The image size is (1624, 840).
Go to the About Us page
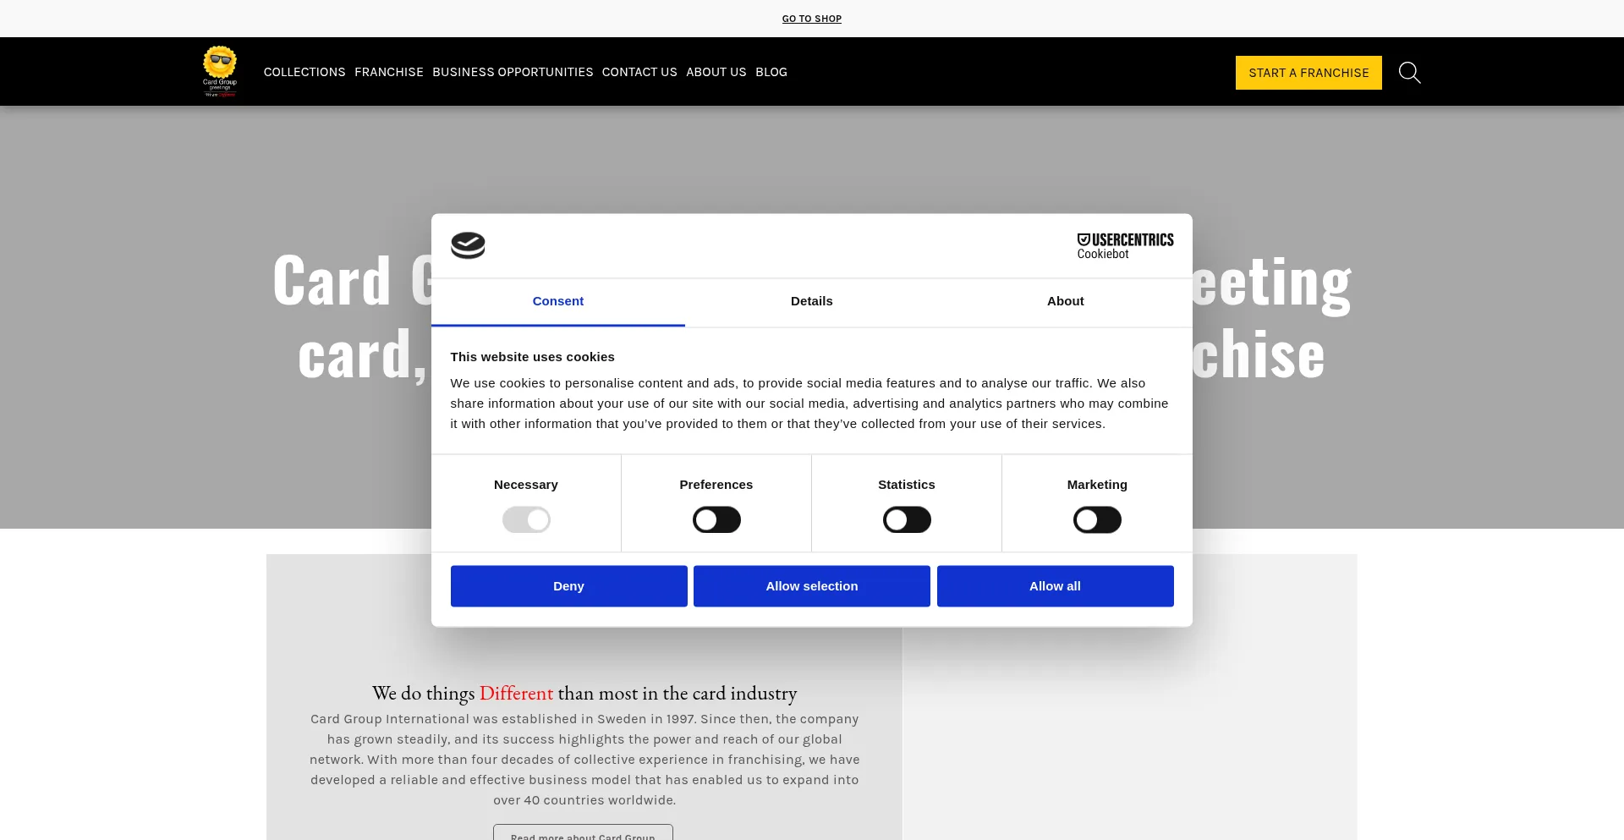pyautogui.click(x=716, y=72)
